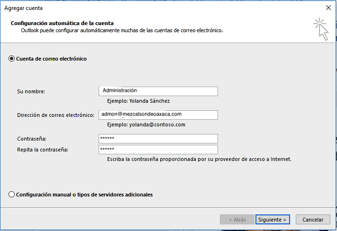Click the Contraseña label
This screenshot has width=337, height=231.
pyautogui.click(x=32, y=139)
